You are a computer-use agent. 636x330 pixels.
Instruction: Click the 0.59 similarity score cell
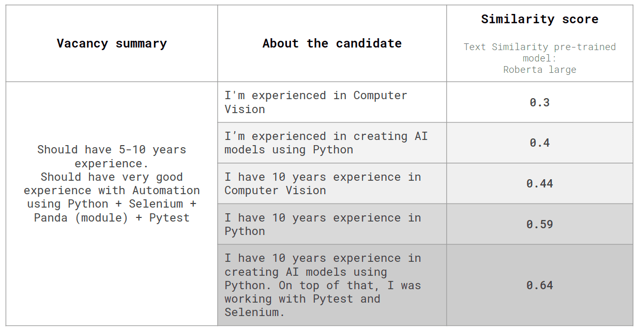[x=539, y=225]
